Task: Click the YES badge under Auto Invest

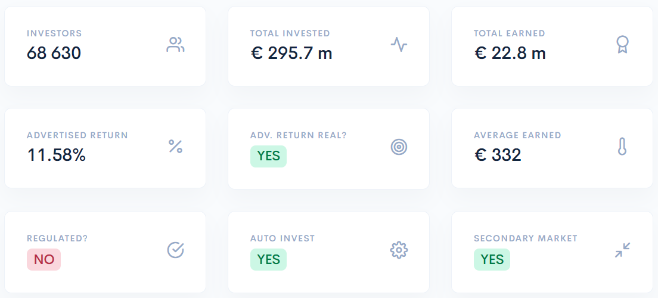Action: pyautogui.click(x=269, y=259)
